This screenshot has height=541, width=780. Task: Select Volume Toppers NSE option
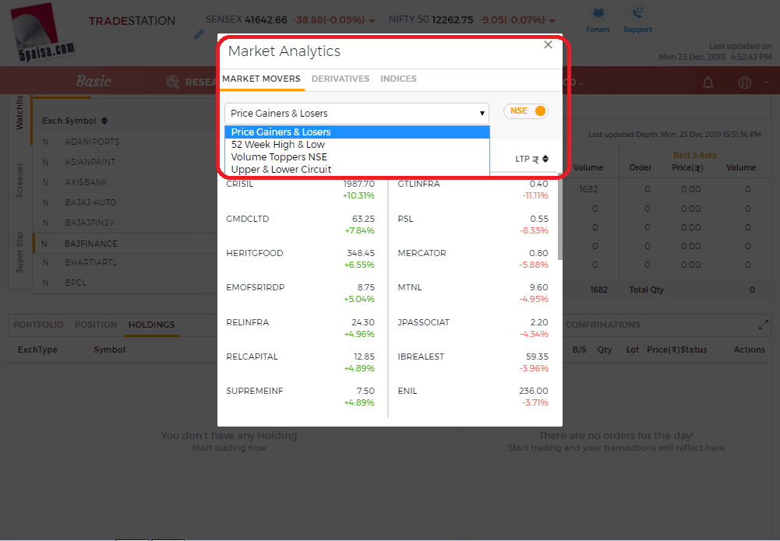[357, 157]
